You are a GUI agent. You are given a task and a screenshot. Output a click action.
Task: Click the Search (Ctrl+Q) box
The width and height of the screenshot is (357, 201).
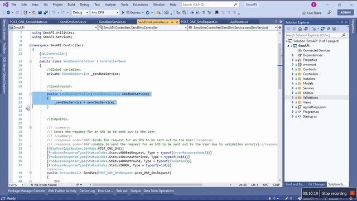pos(210,4)
